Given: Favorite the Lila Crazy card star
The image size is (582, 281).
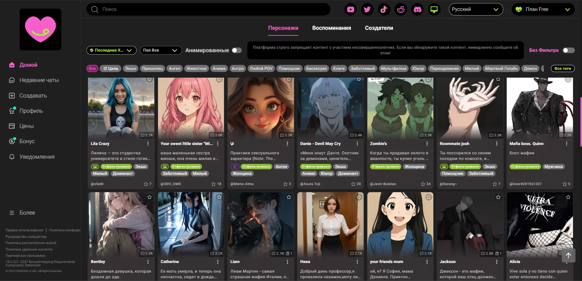Looking at the screenshot, I should 150,79.
